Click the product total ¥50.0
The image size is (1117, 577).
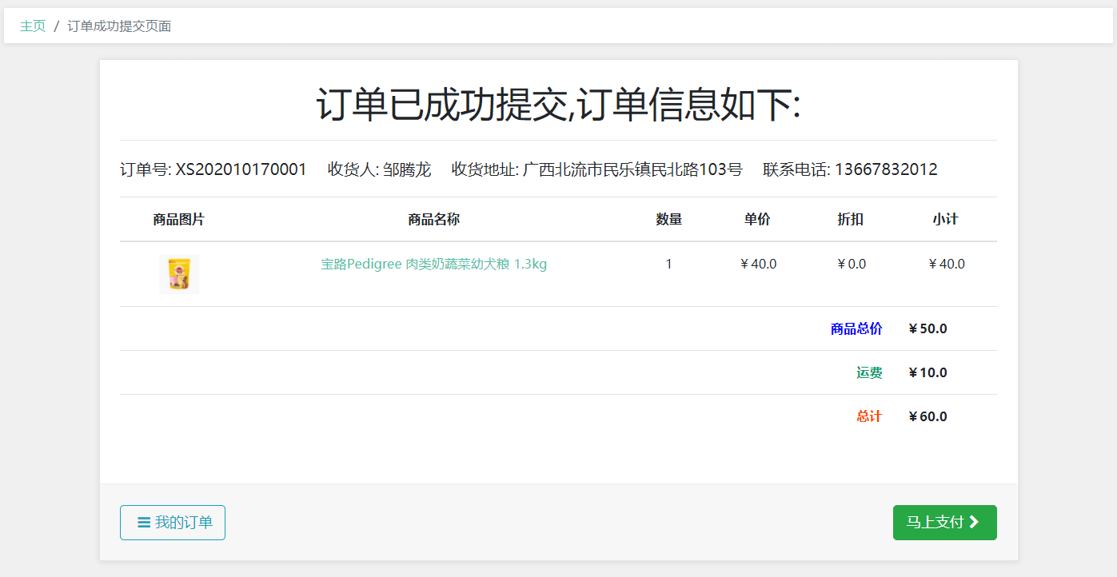click(928, 328)
